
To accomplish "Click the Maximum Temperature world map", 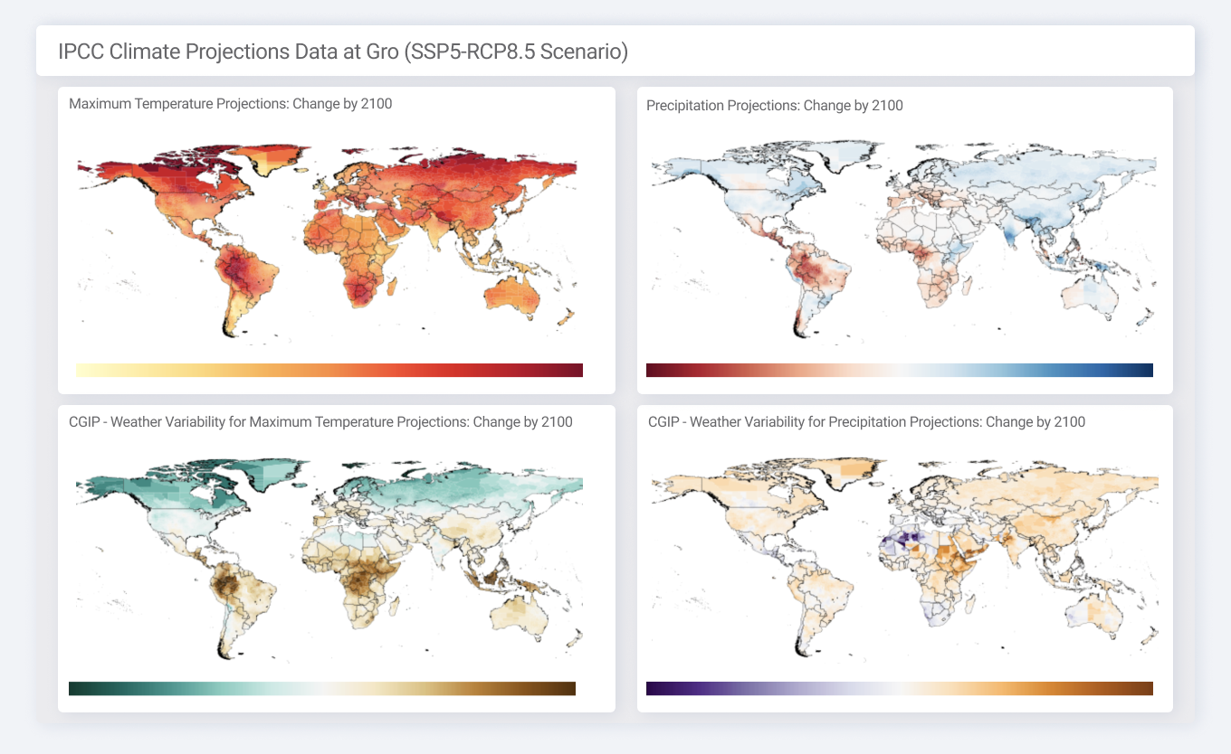I will [328, 242].
